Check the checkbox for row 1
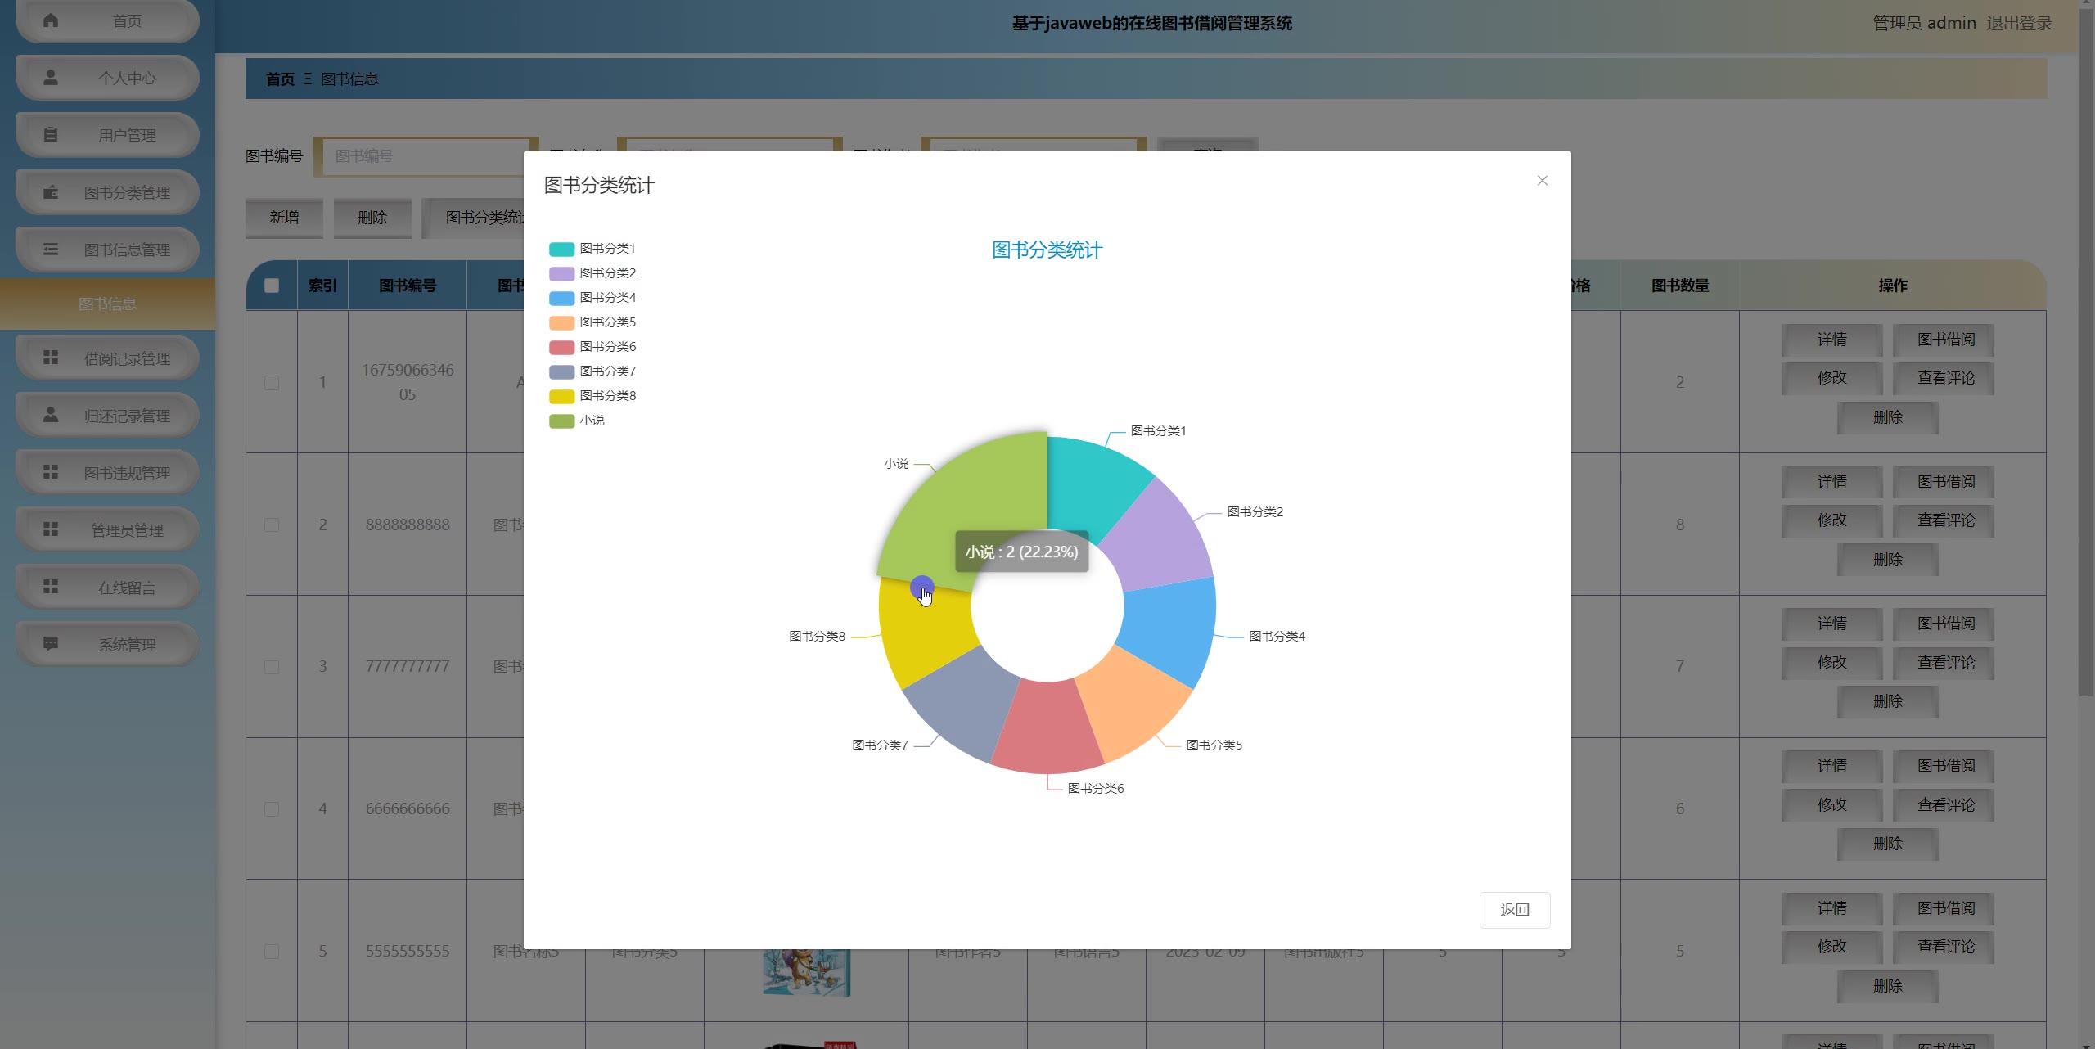 pos(272,382)
